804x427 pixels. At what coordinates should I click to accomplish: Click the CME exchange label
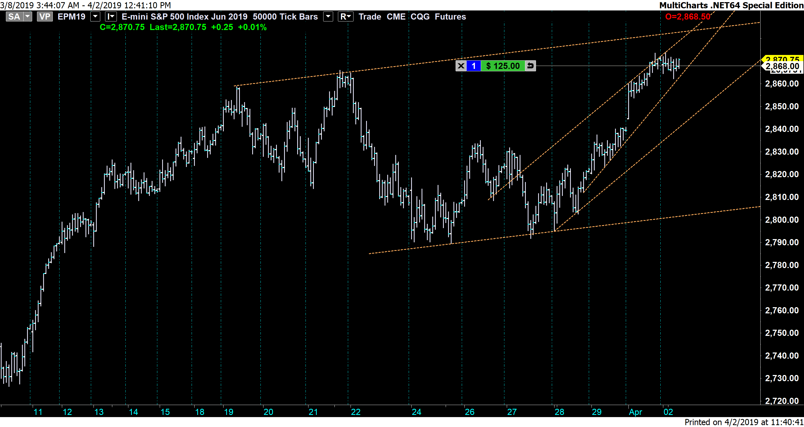point(396,17)
